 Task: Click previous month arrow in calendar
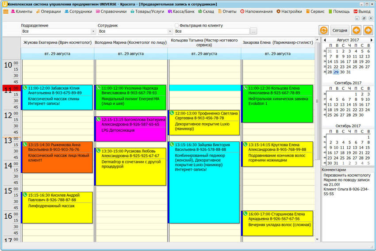(x=325, y=40)
